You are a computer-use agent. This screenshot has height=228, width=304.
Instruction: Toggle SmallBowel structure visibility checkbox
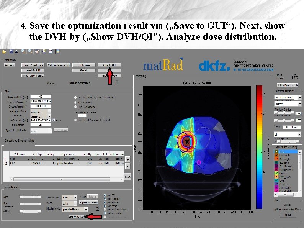point(276,166)
